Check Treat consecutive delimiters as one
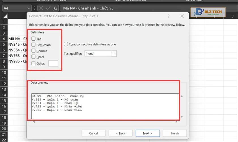This screenshot has width=238, height=142. tap(66, 44)
